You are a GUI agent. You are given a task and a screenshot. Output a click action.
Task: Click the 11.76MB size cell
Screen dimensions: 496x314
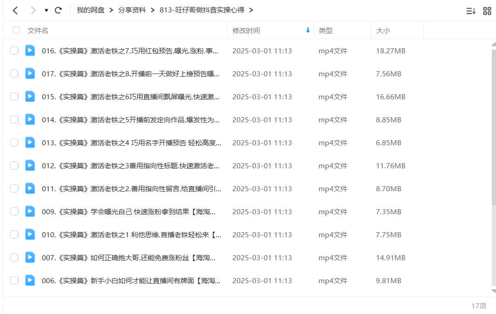pos(391,166)
